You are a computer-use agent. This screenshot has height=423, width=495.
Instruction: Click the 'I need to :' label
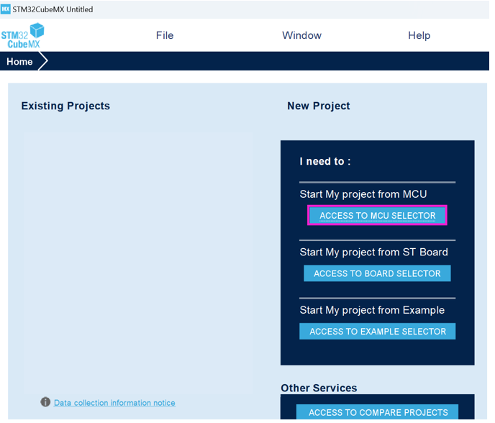tap(325, 161)
